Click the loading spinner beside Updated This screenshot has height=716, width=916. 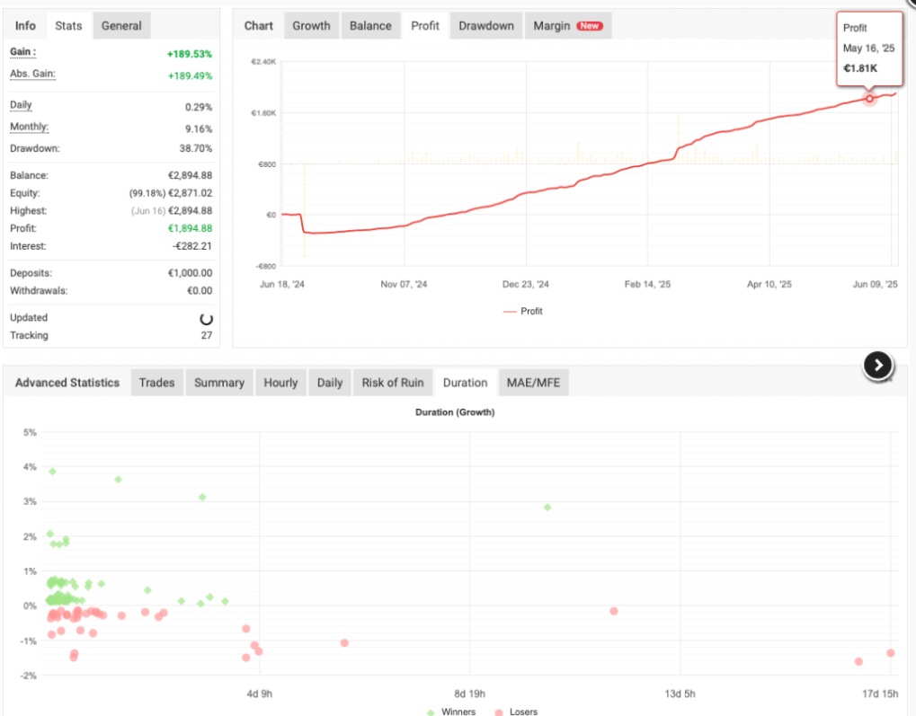point(205,319)
